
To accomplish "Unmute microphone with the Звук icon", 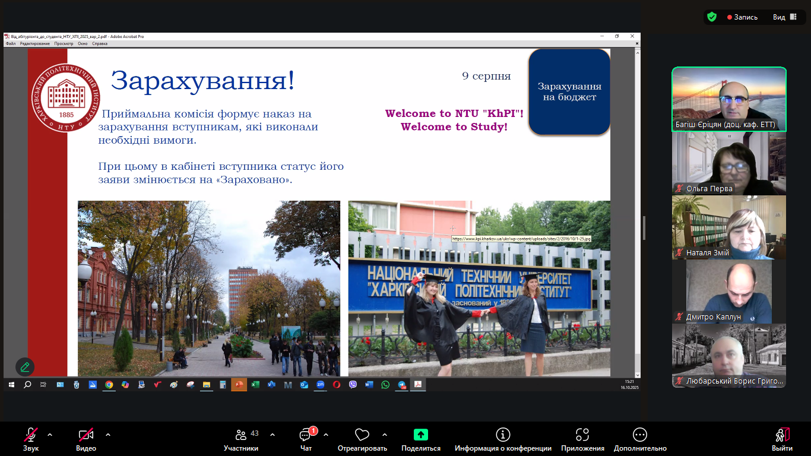I will [31, 435].
